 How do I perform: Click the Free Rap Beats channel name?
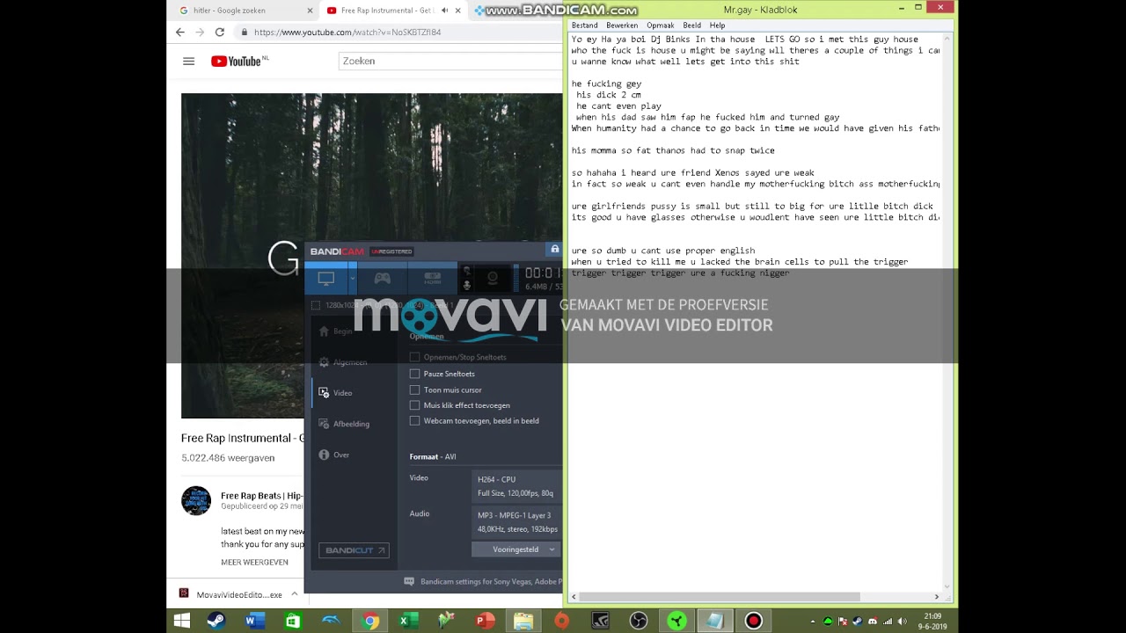261,496
